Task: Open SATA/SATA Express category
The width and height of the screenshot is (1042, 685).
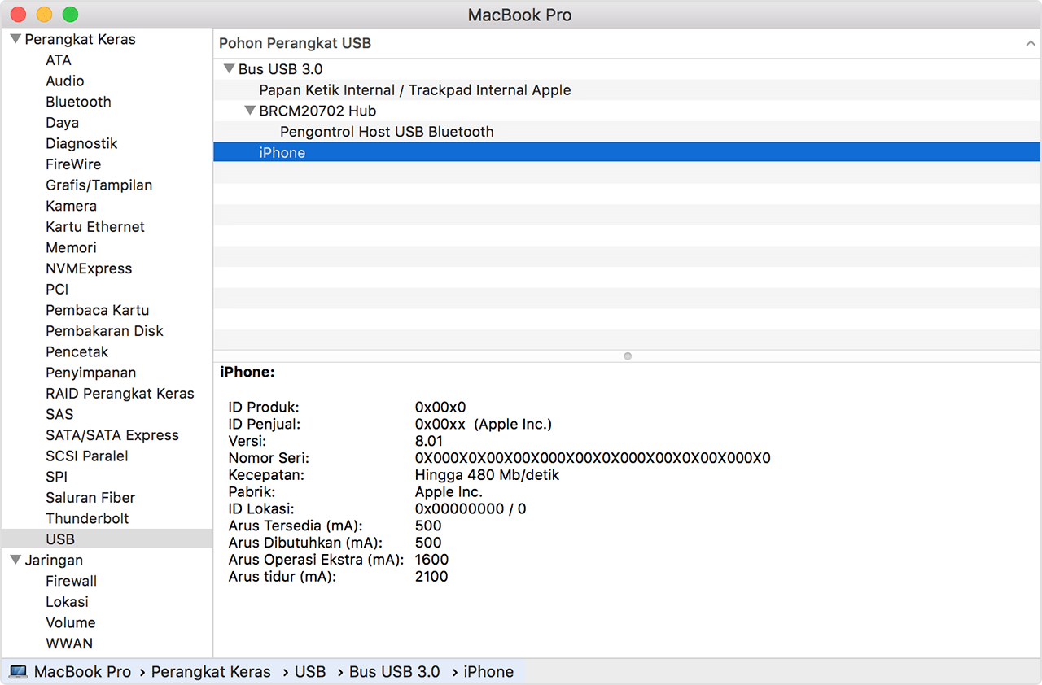Action: point(112,435)
